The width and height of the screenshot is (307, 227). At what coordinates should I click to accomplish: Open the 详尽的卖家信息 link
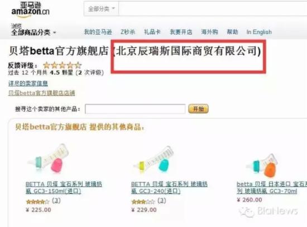(28, 84)
